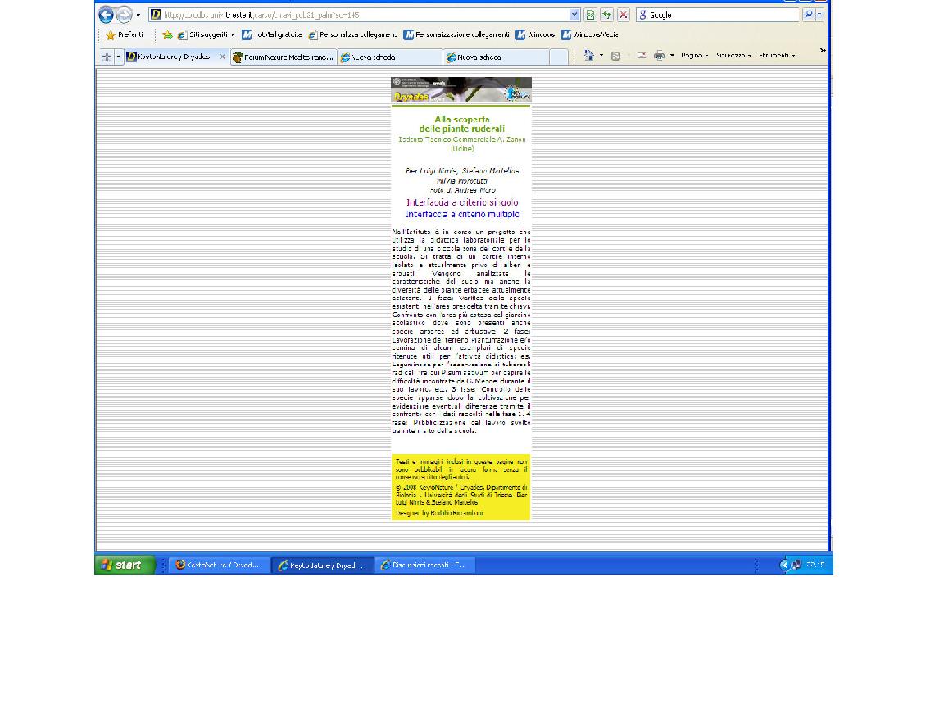Click the search magnifier icon
This screenshot has width=944, height=708.
click(x=808, y=15)
